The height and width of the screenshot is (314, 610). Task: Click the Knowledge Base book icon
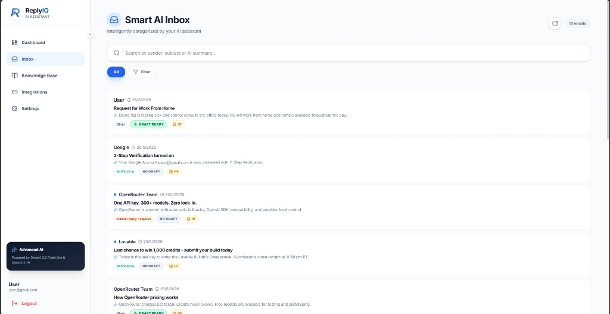[x=14, y=76]
